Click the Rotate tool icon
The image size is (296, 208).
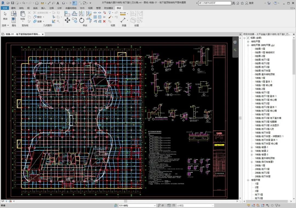tap(82, 20)
